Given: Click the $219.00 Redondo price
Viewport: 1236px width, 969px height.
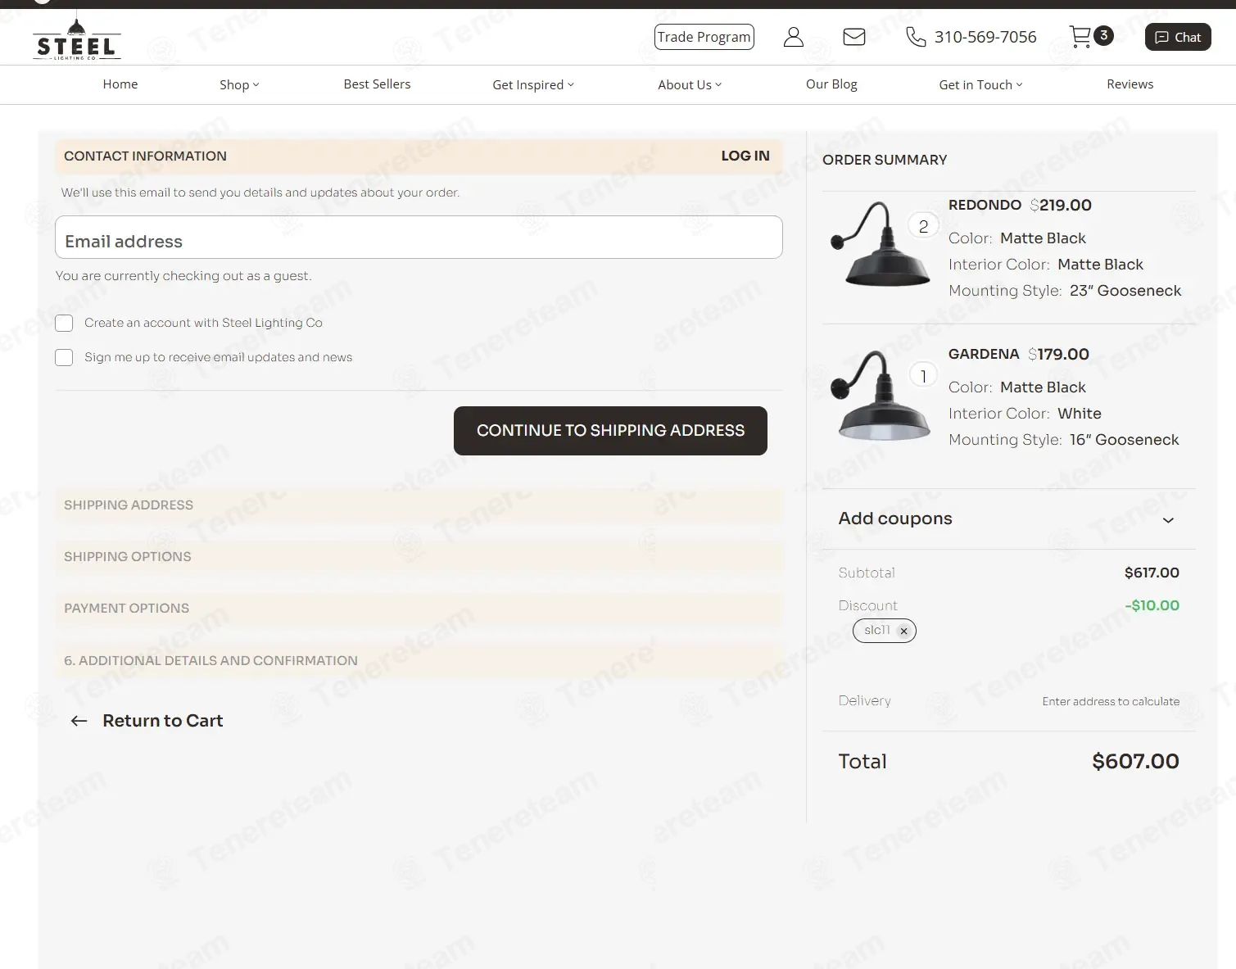Looking at the screenshot, I should 1061,205.
